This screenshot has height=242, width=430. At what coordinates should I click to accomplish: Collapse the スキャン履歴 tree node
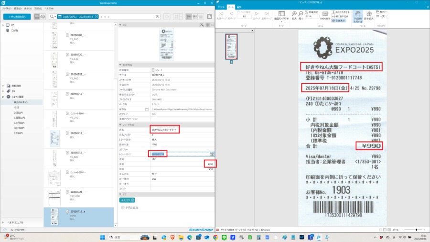pyautogui.click(x=3, y=97)
